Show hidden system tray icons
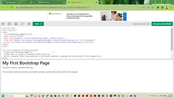Viewport: 174px width, 98px height. tap(149, 96)
